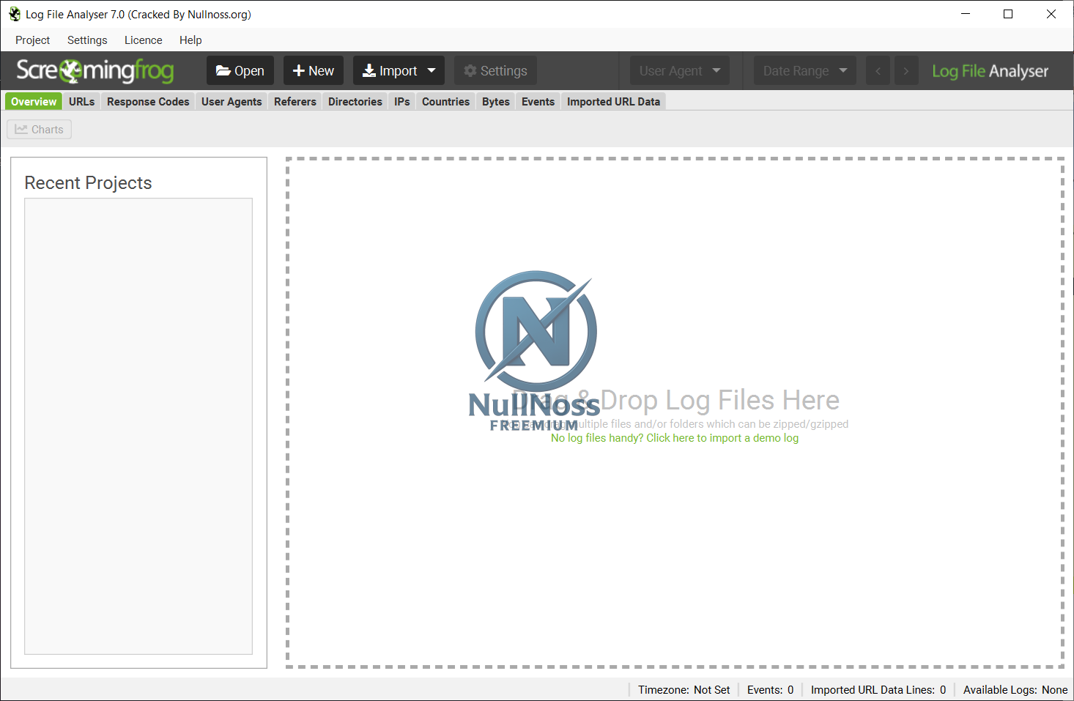Screen dimensions: 1074x701
Task: Minimize the Log File Analyser window
Action: tap(966, 14)
